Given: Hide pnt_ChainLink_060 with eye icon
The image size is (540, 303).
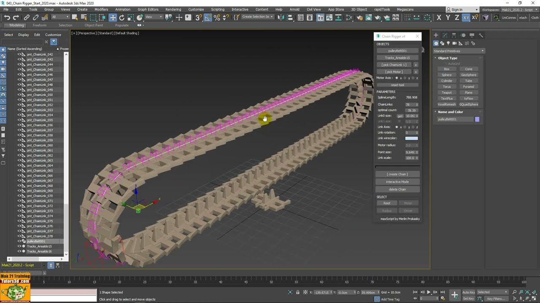Looking at the screenshot, I should [x=19, y=145].
